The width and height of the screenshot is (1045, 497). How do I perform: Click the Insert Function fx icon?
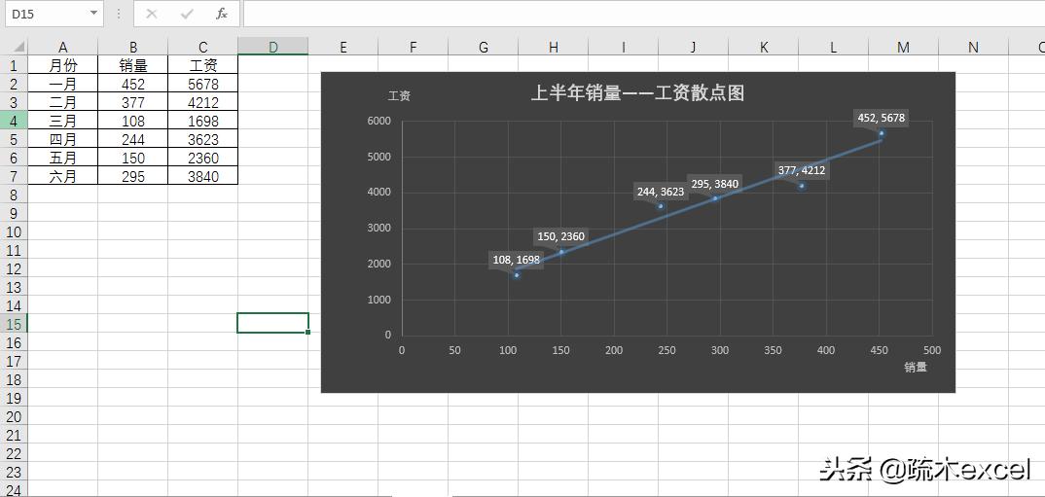222,14
